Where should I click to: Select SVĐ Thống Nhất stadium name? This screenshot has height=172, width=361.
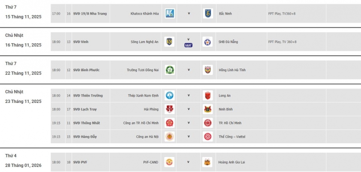point(87,123)
